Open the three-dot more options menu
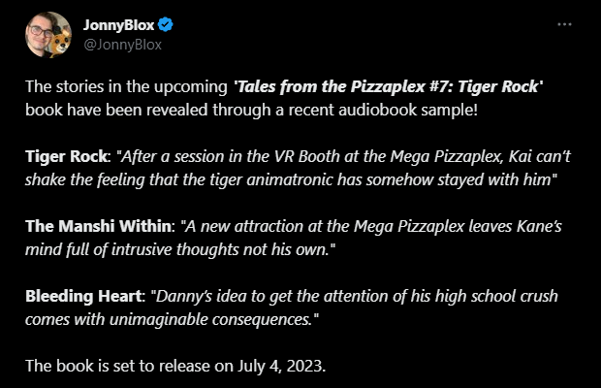601x388 pixels. click(x=565, y=23)
